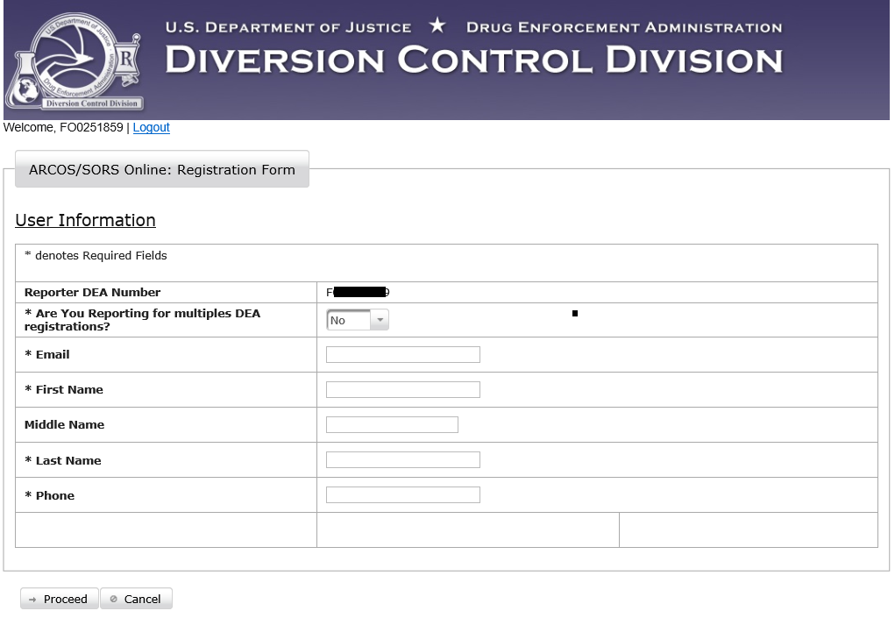
Task: Click the 'No' value in registrations combo box
Action: coord(347,321)
